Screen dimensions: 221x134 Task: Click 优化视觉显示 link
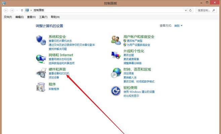coord(131,96)
